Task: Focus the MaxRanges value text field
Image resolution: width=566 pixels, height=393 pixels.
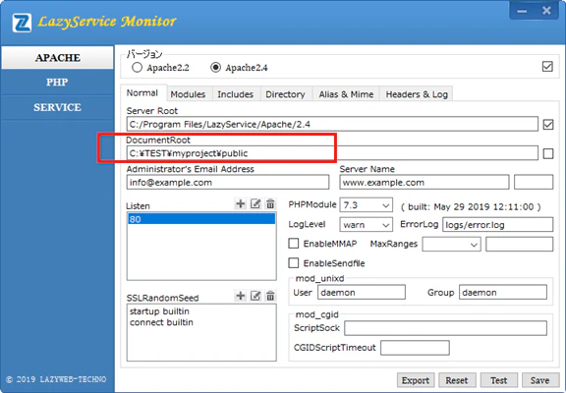Action: (x=520, y=245)
